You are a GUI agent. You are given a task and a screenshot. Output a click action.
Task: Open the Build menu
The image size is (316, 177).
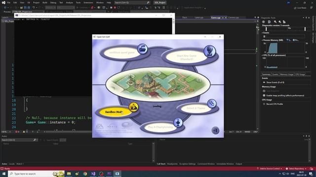click(x=45, y=2)
